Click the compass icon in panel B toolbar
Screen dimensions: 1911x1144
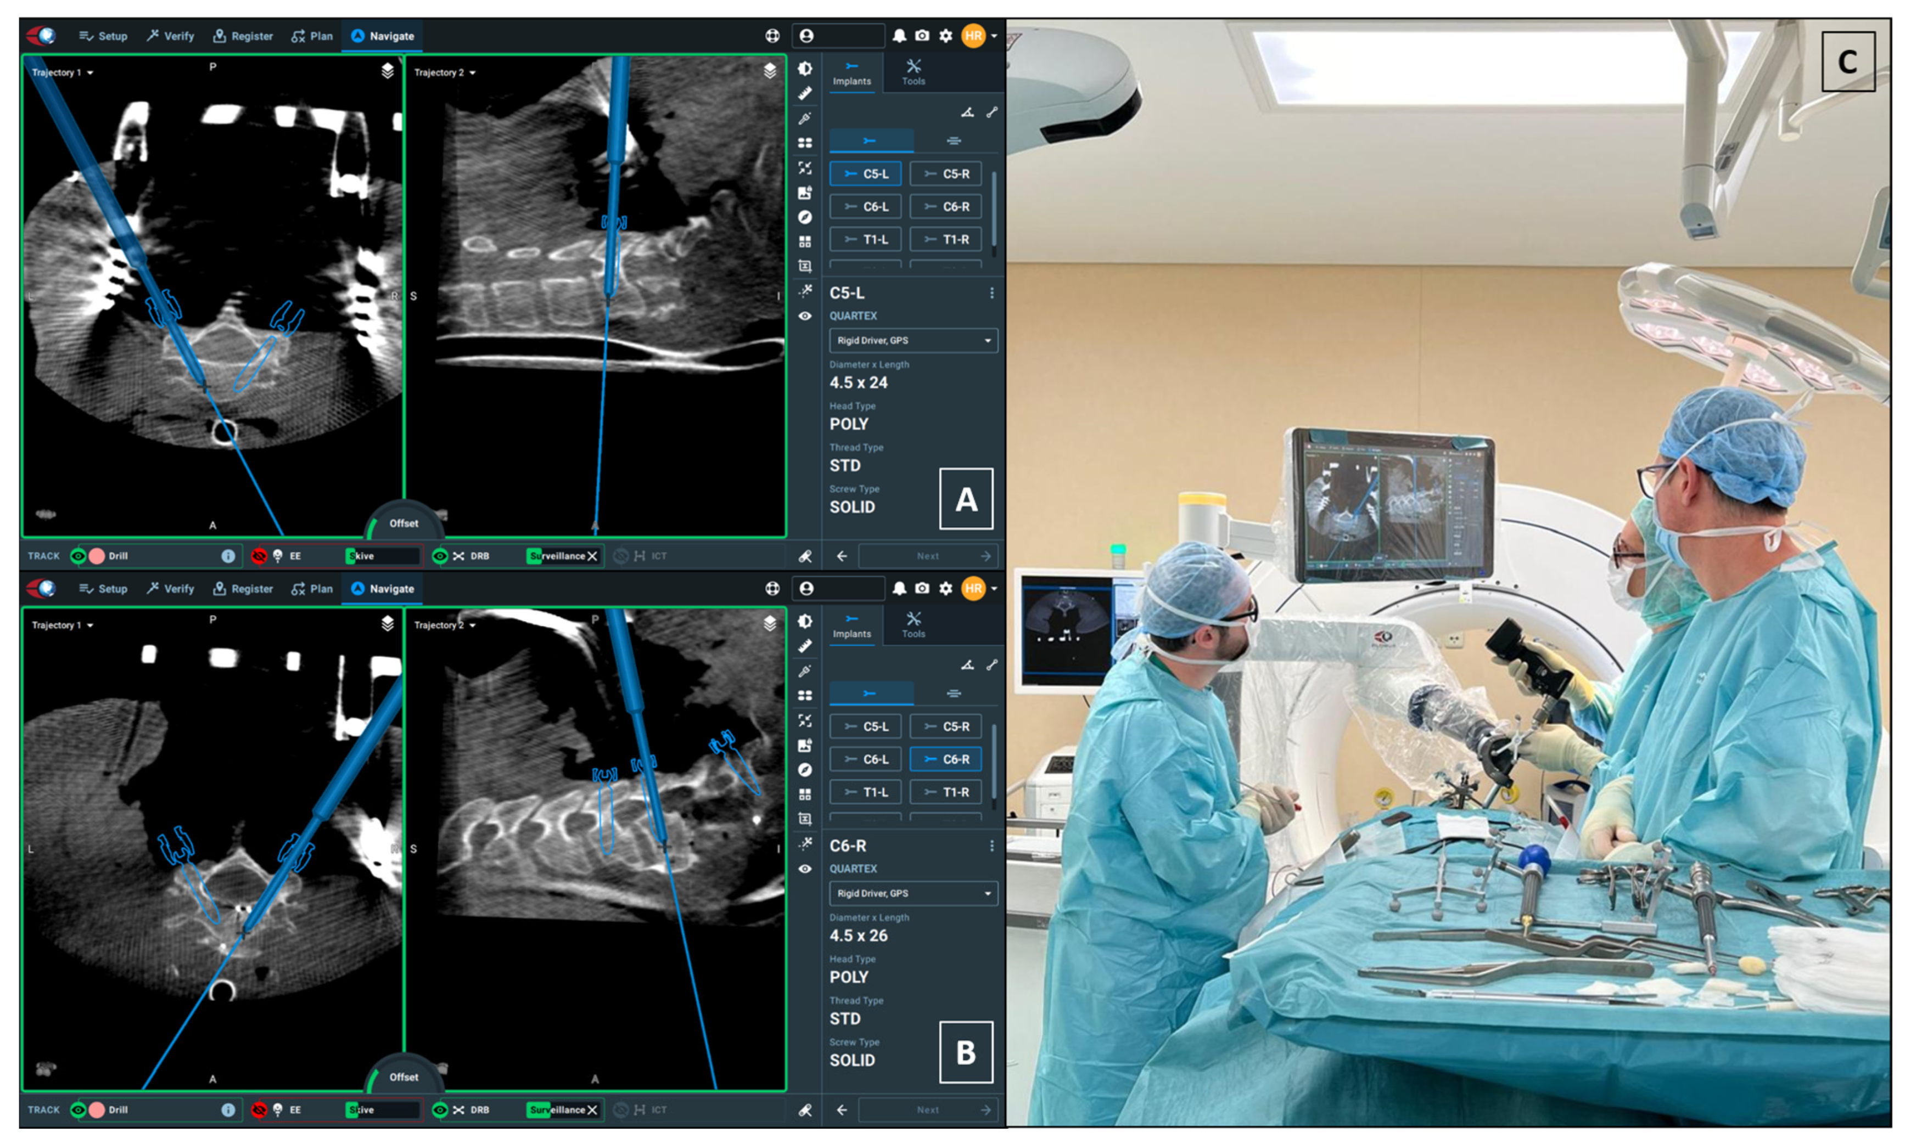[x=804, y=769]
